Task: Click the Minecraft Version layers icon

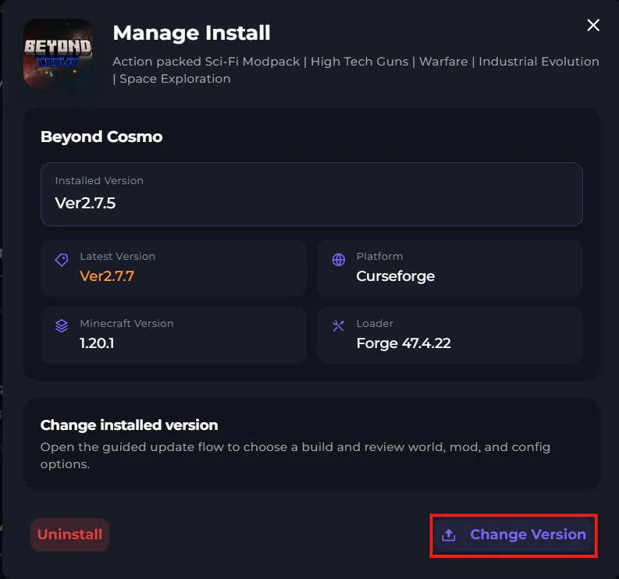Action: 62,326
